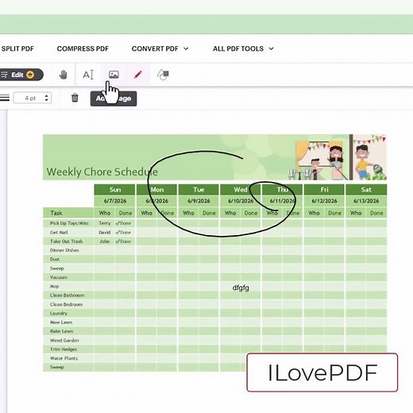Select the hand pan tool

coord(63,75)
